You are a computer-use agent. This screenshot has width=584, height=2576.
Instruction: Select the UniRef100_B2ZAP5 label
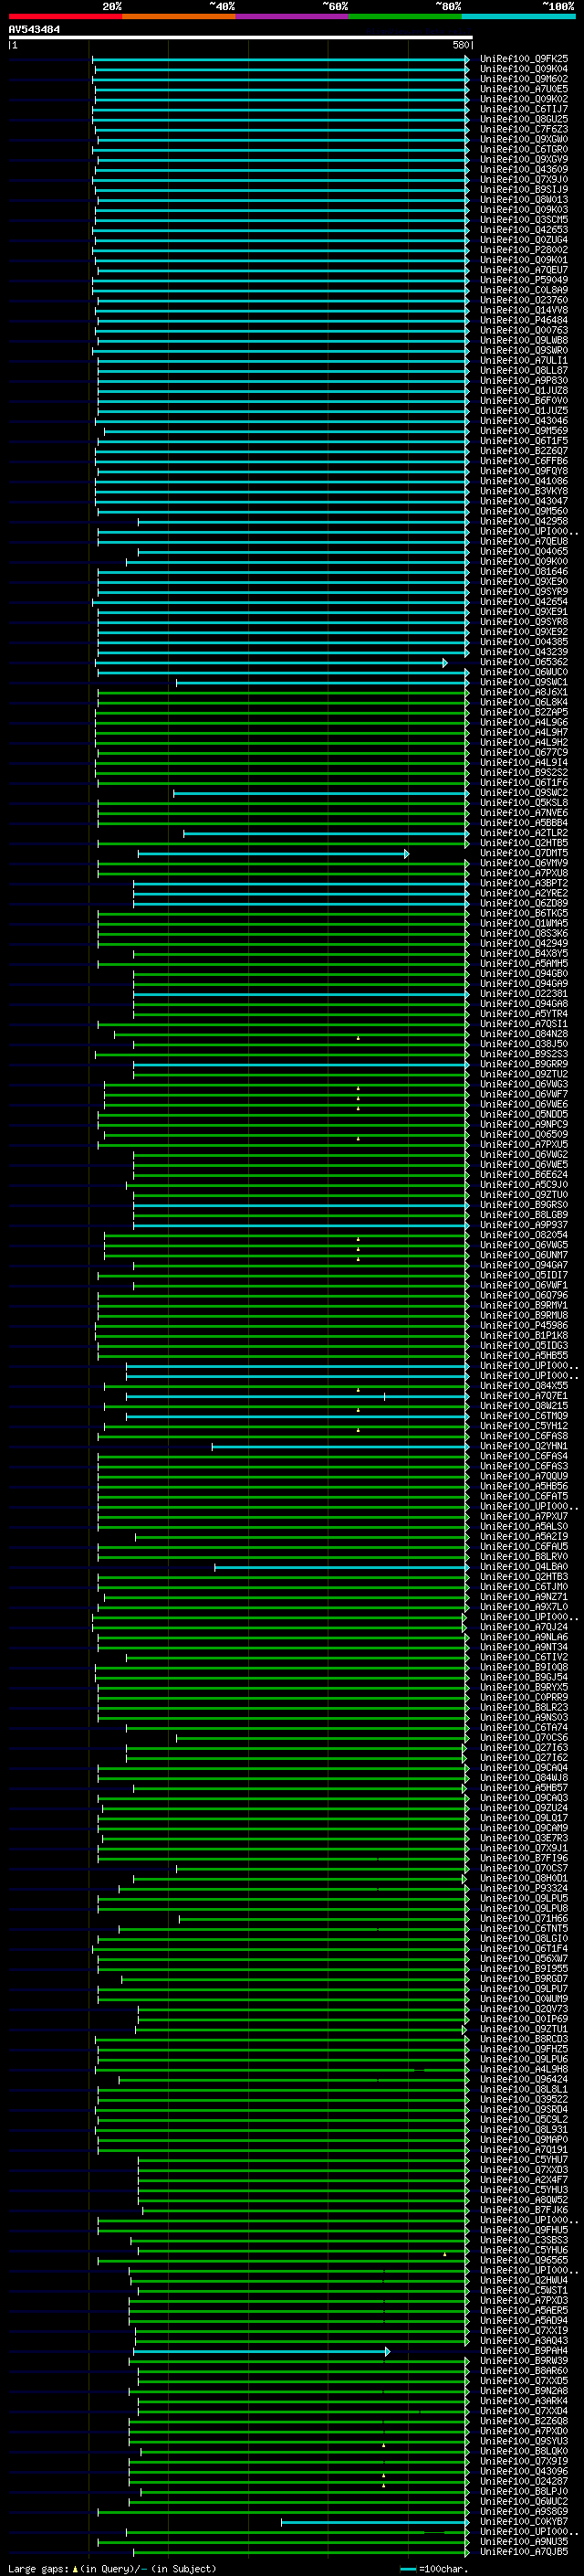click(524, 713)
